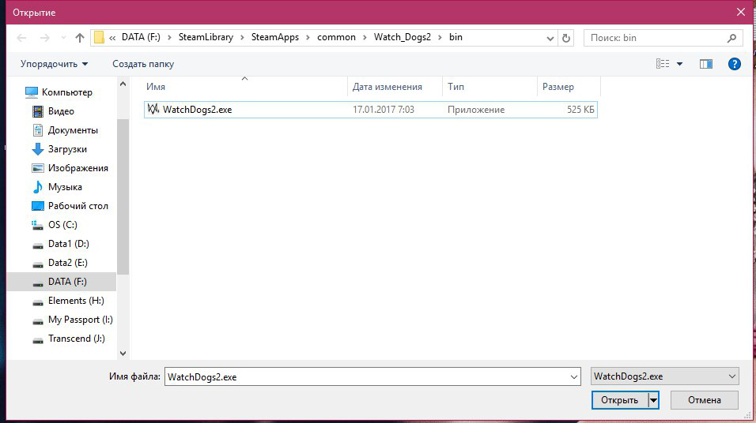Click the Компьютер monitor icon
The height and width of the screenshot is (423, 756).
click(32, 92)
